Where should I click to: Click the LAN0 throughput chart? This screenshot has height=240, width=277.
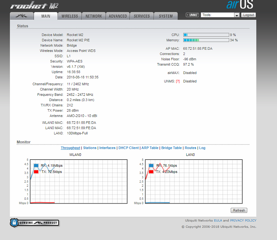point(194,181)
